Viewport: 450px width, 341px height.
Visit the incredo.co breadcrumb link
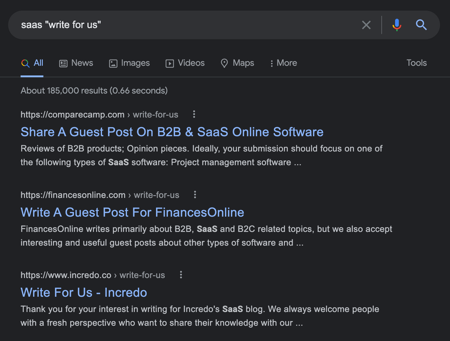(x=66, y=275)
